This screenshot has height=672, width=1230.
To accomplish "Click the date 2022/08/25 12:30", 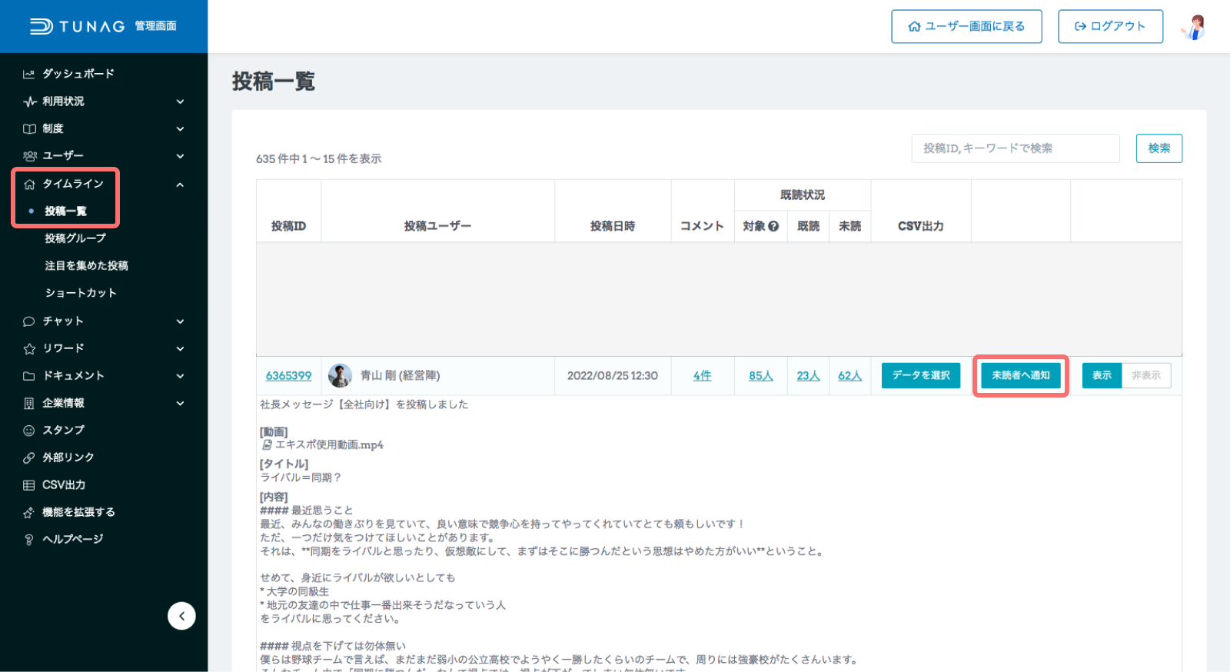I will (x=612, y=376).
